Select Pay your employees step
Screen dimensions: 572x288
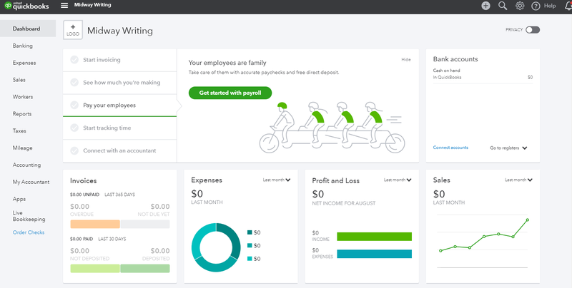119,106
